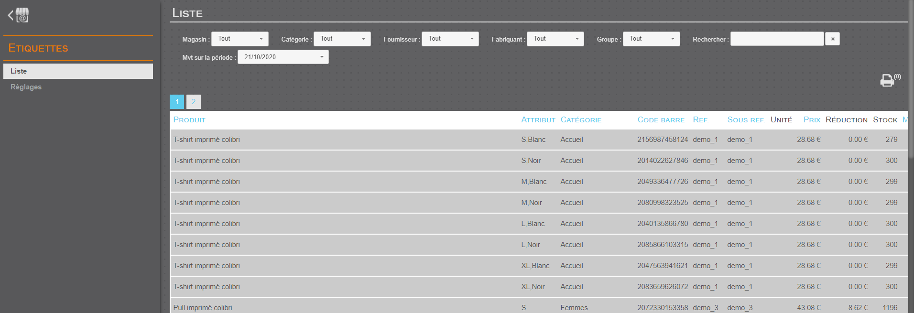Click the demo_3 reference cell
The width and height of the screenshot is (914, 313).
point(706,308)
